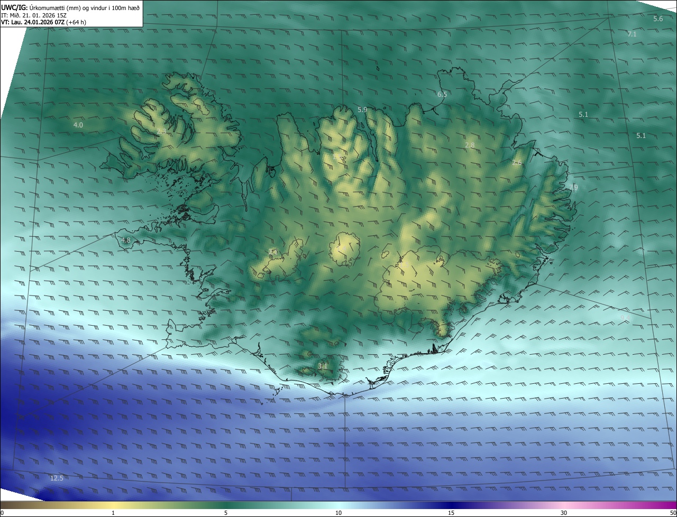Click the title text 'UWC/IG: Úrkomumætti (mm)'
The height and width of the screenshot is (517, 677).
(x=41, y=7)
